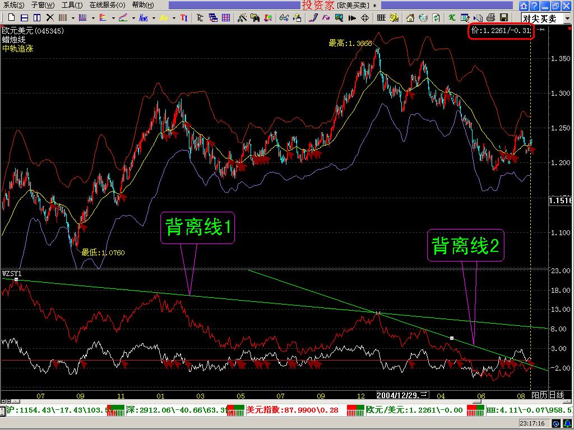The height and width of the screenshot is (430, 574).
Task: Click the 背离线1 annotation label
Action: click(x=198, y=227)
